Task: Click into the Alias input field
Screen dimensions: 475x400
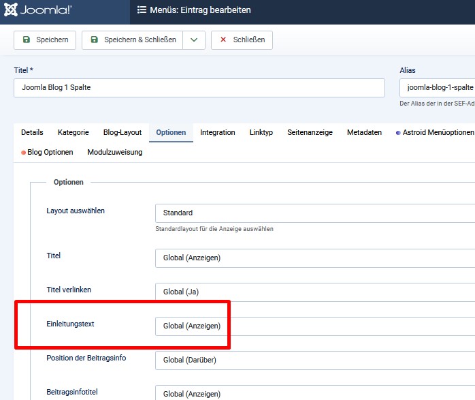Action: pyautogui.click(x=437, y=88)
